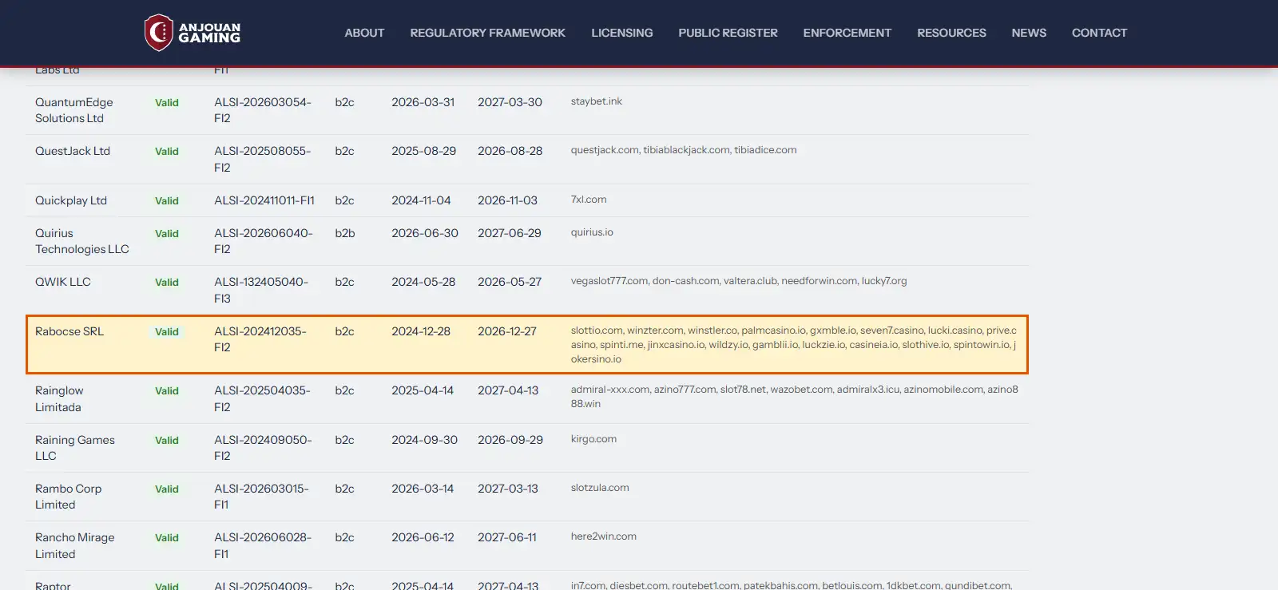Click the Valid badge for Rabocse SRL
The height and width of the screenshot is (590, 1278).
point(167,332)
